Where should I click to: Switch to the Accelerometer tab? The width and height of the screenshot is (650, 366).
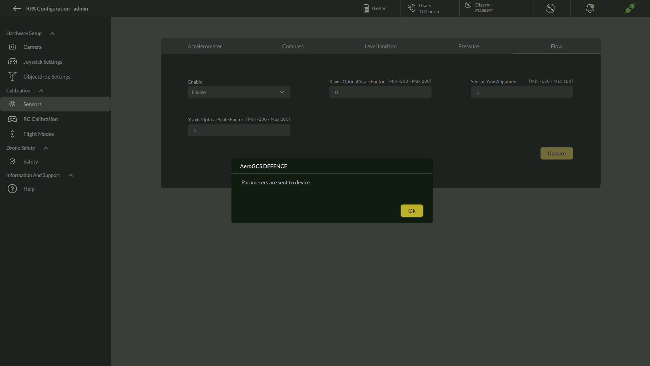click(x=205, y=46)
